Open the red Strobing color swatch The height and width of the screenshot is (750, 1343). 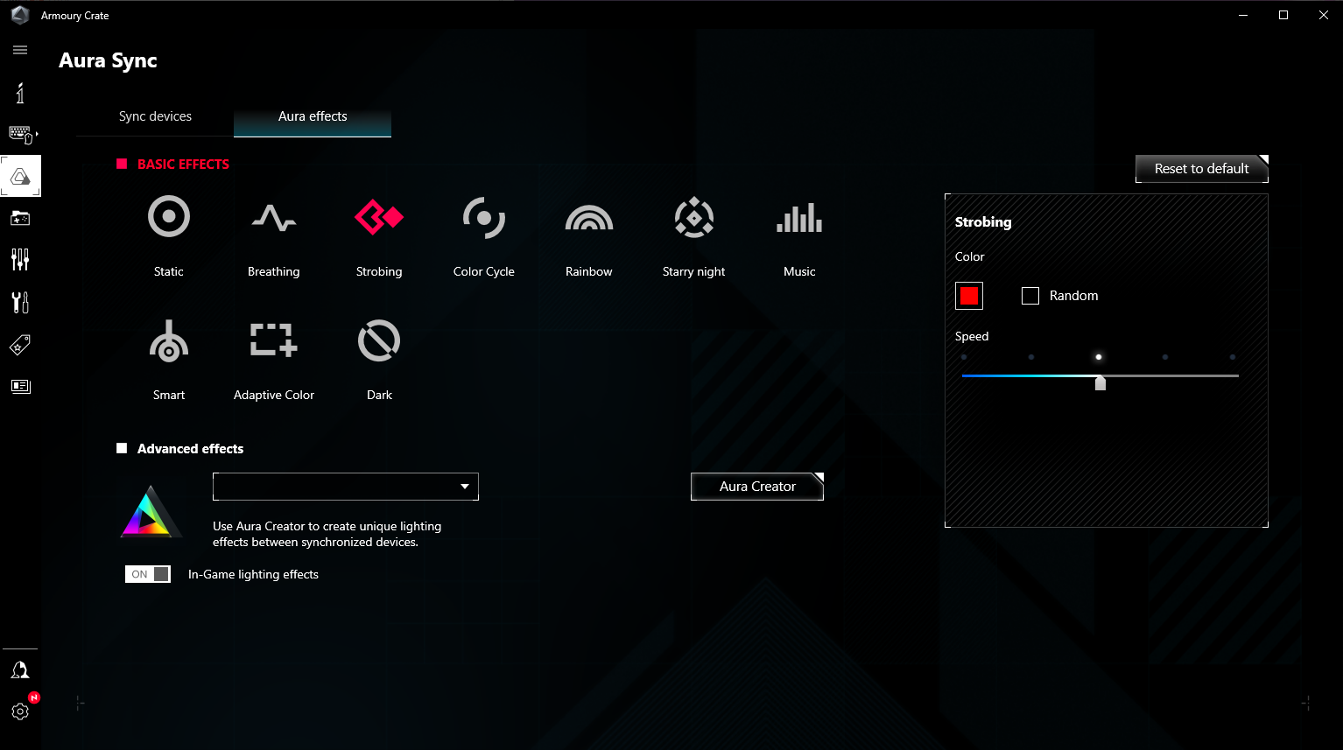click(x=968, y=296)
